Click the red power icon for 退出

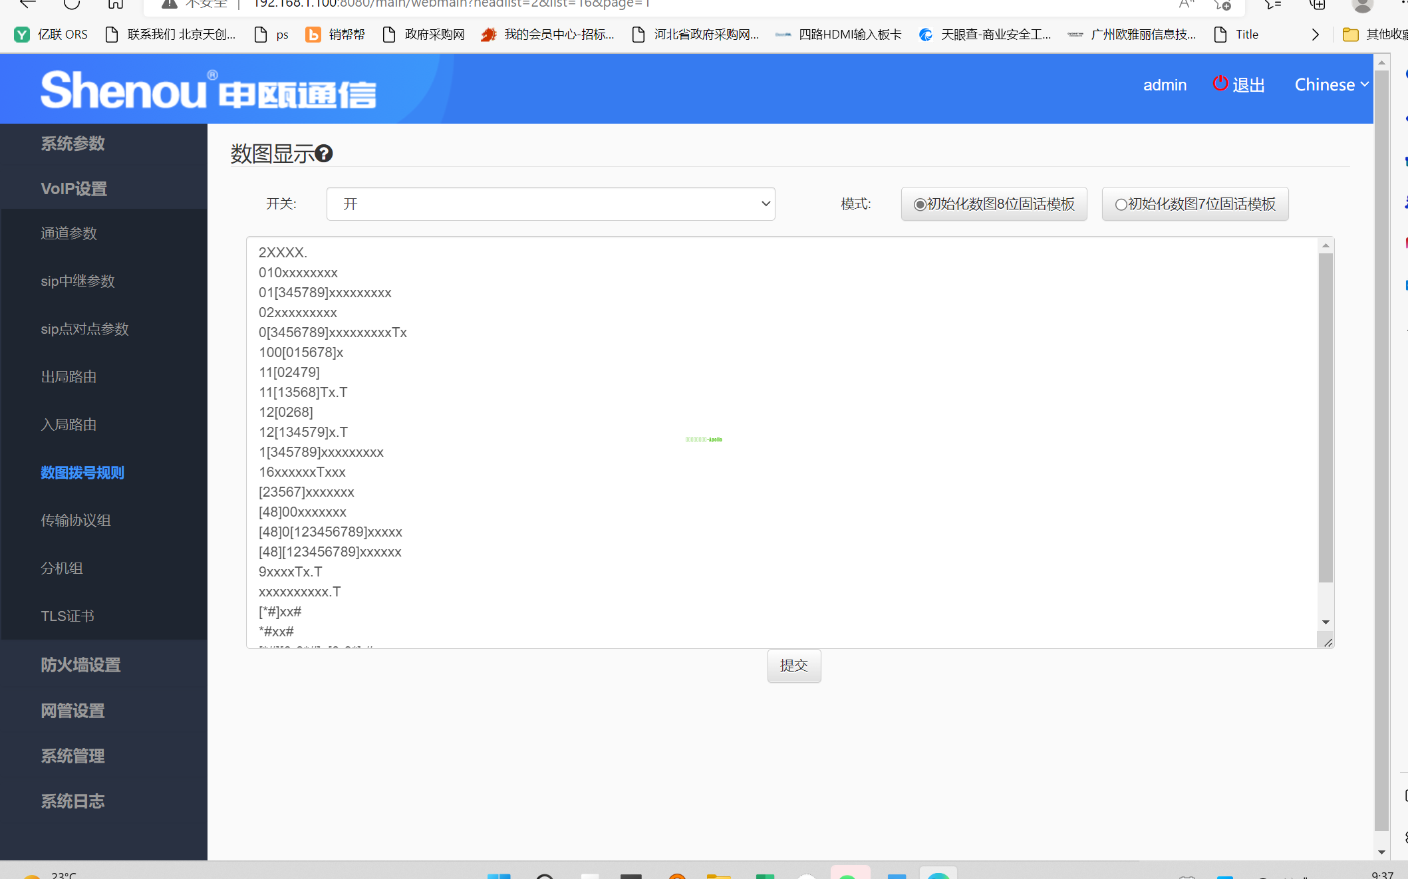pyautogui.click(x=1220, y=84)
